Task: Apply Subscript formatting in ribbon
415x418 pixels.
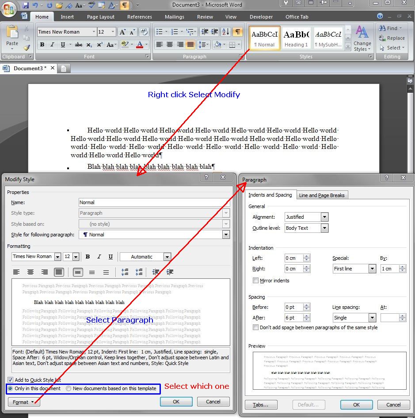Action: click(89, 45)
